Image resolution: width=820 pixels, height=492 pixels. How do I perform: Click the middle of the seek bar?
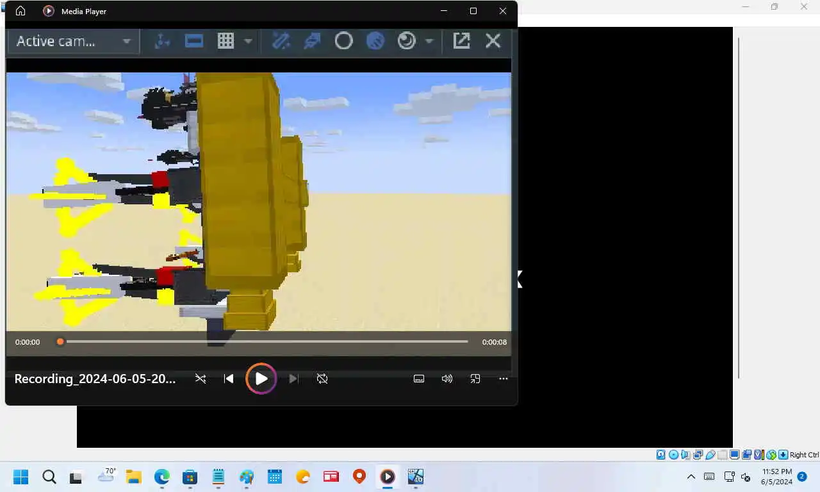(264, 341)
